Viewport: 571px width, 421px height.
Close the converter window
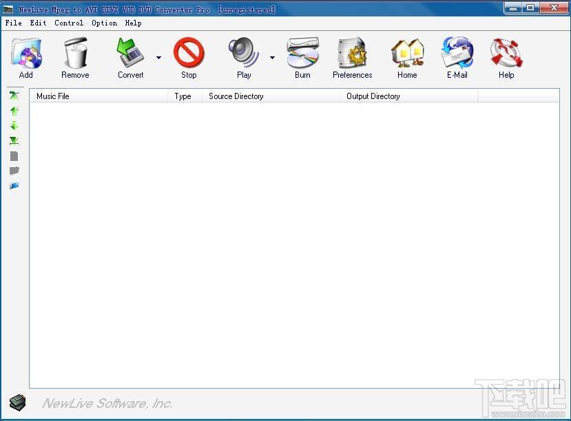[x=554, y=8]
